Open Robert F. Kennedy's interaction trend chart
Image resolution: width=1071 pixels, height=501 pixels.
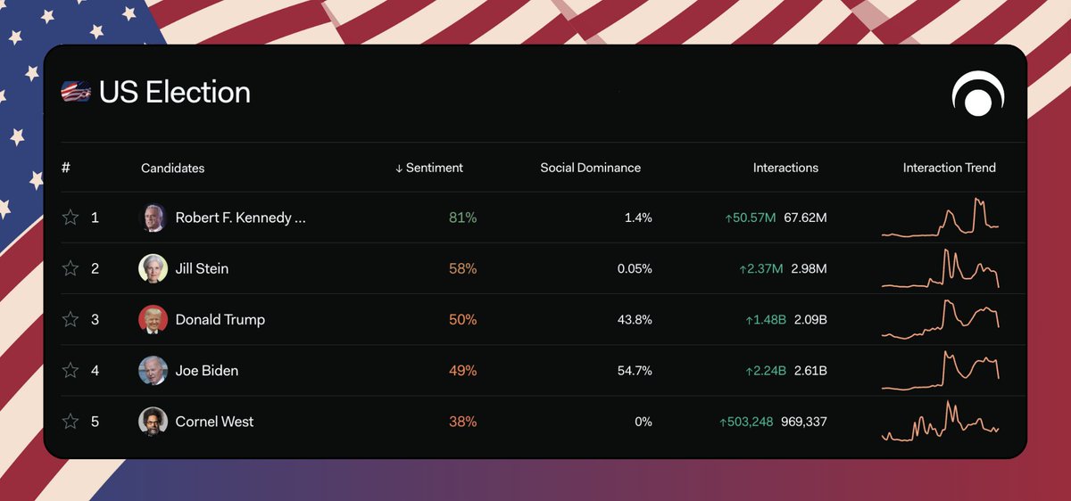click(940, 218)
